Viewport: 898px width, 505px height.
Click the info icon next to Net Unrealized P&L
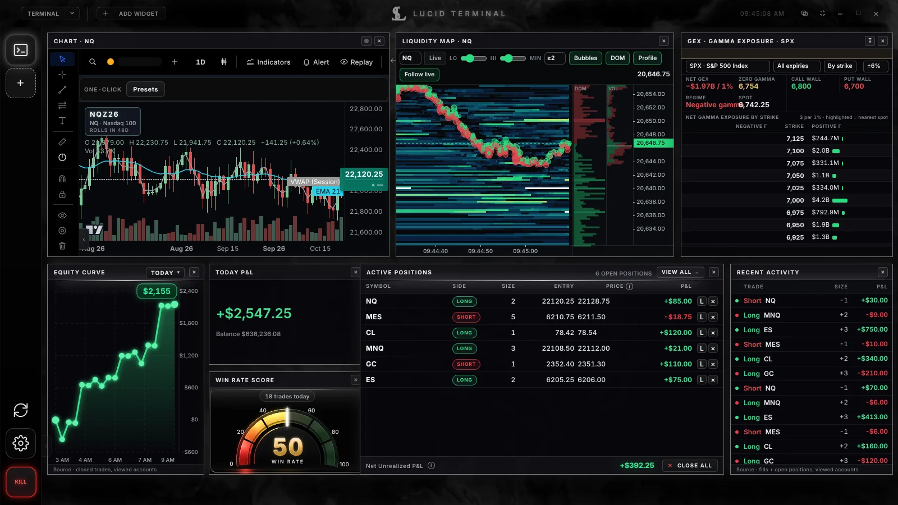pyautogui.click(x=431, y=465)
